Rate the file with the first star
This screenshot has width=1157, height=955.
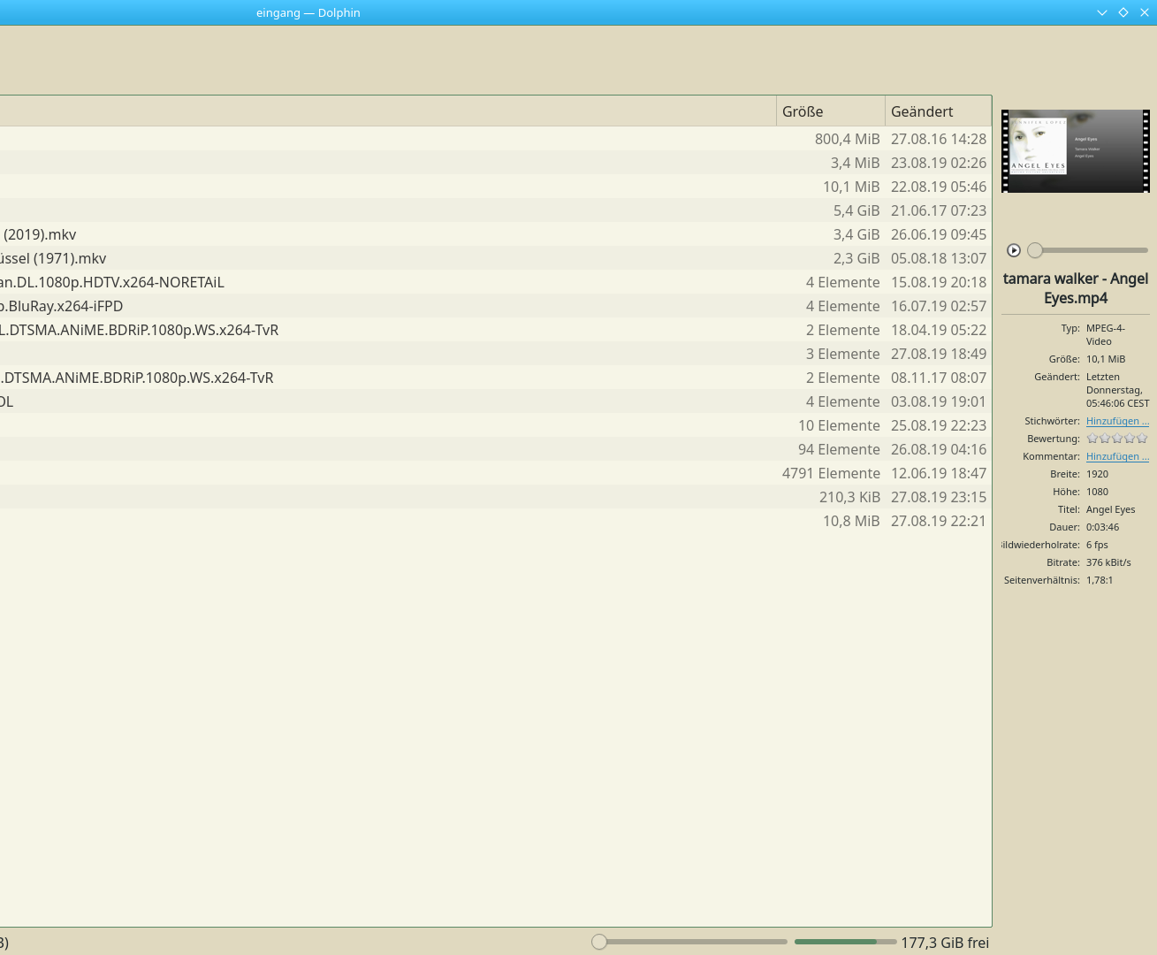tap(1092, 439)
